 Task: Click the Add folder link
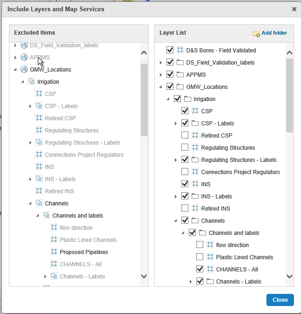(x=274, y=33)
